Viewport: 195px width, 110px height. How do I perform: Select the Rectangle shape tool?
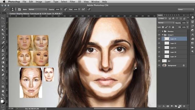click(x=3, y=87)
